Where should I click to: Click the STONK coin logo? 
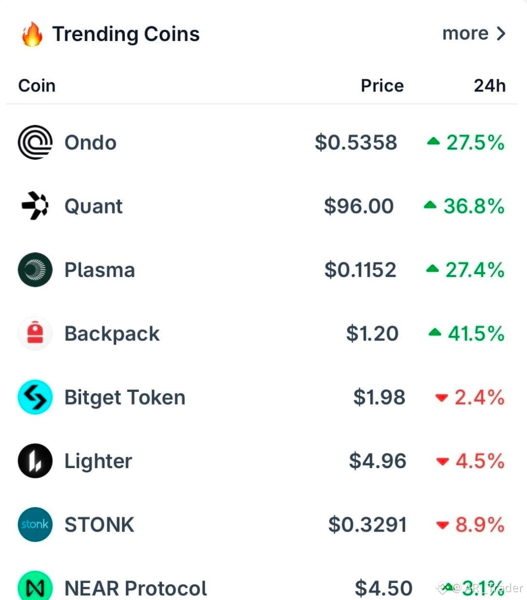click(35, 524)
